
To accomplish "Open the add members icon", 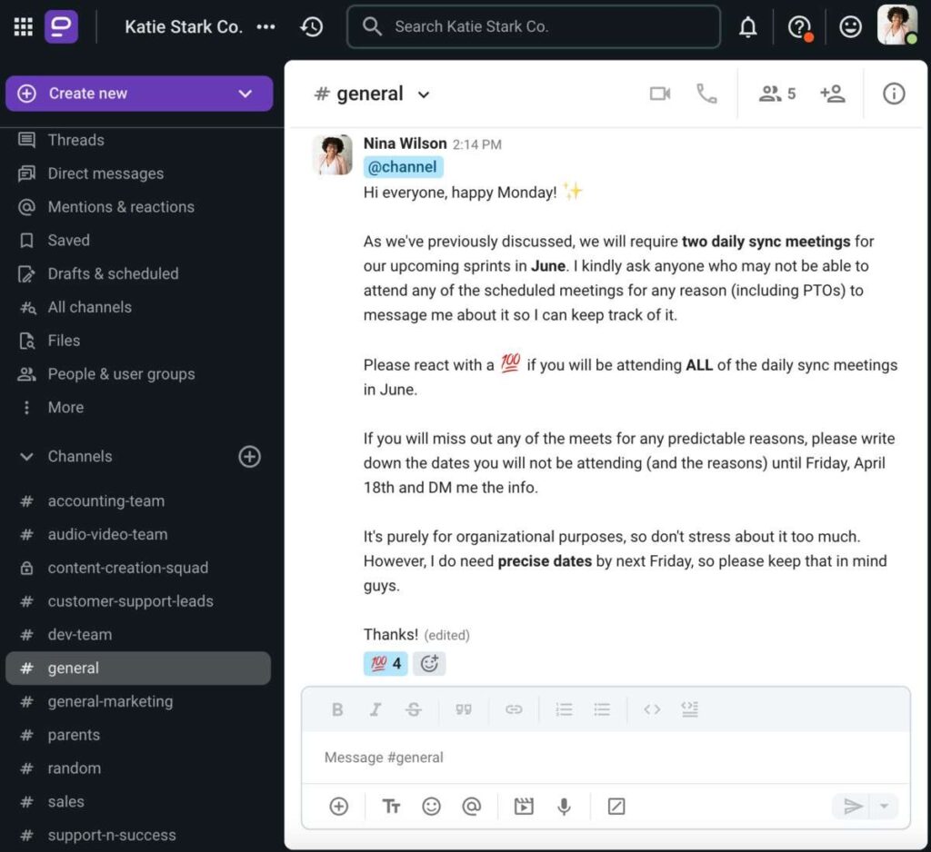I will tap(832, 94).
